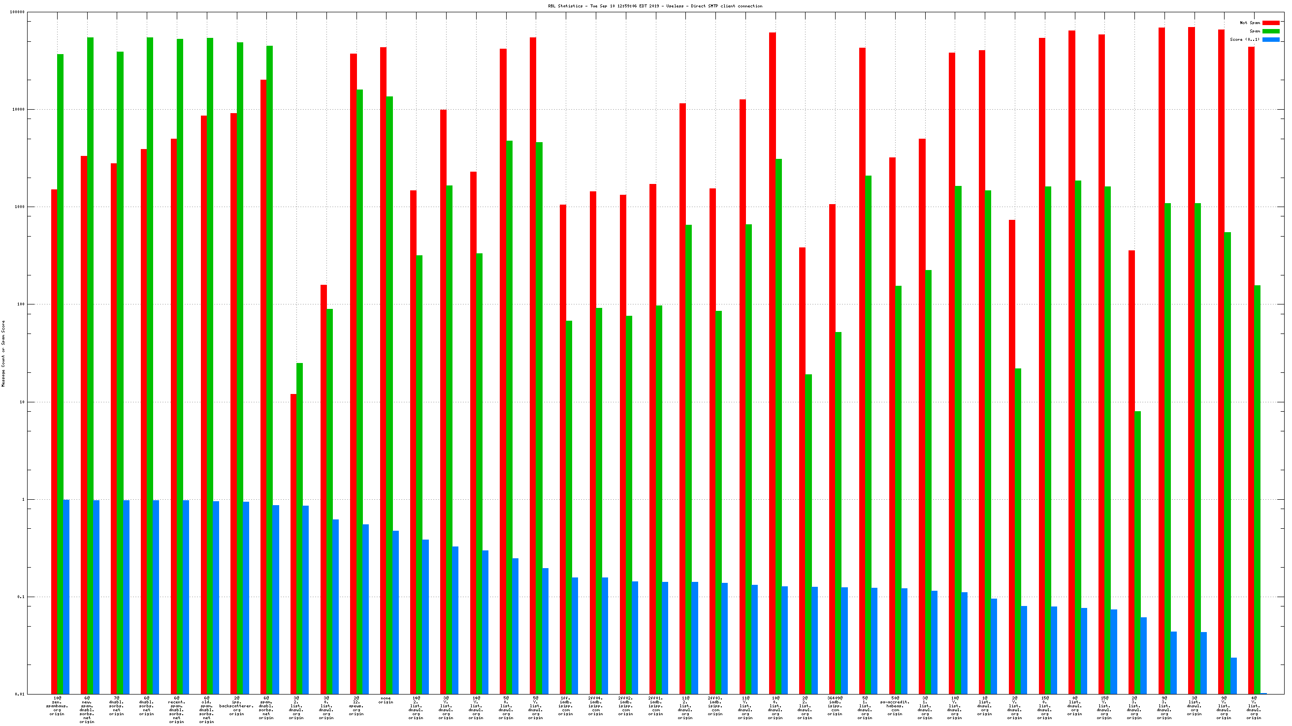Click the ips.backscatterer.org x-axis label
This screenshot has width=1292, height=726.
[236, 705]
